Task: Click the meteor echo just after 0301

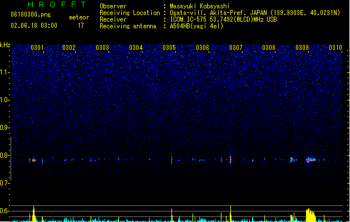Action: (x=34, y=160)
